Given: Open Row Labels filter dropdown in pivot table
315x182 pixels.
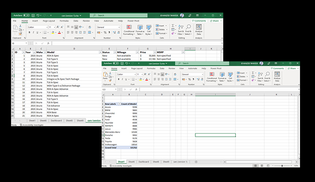Looking at the screenshot, I should click(x=119, y=104).
